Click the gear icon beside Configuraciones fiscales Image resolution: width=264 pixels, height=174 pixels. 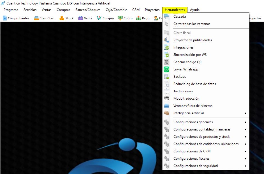[166, 159]
